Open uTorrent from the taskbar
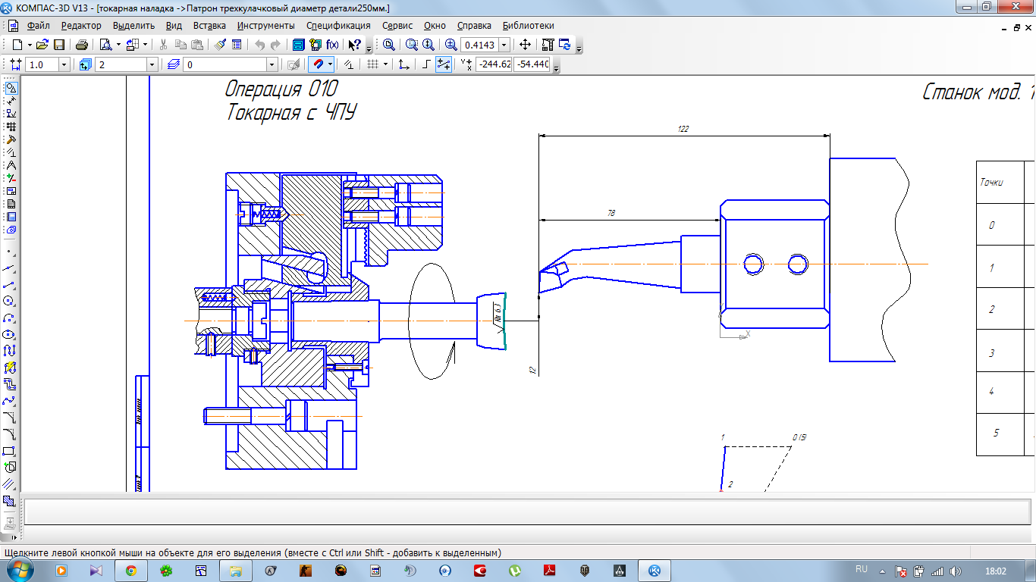Image resolution: width=1036 pixels, height=582 pixels. 515,571
